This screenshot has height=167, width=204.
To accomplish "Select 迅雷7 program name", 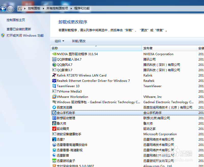I will (x=61, y=139).
